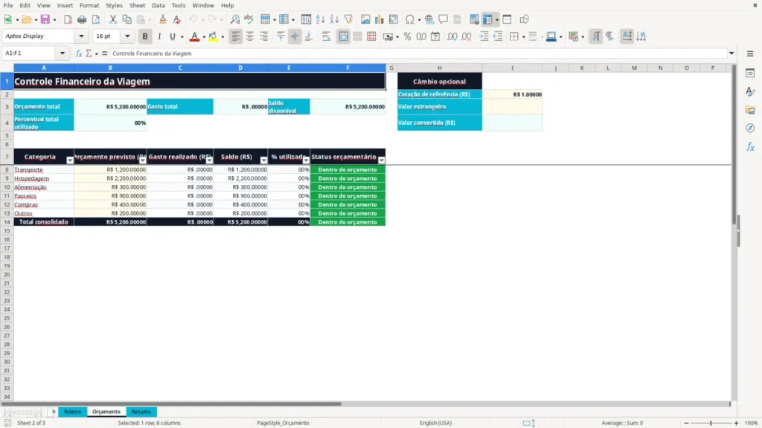Cut the selected cells
This screenshot has width=762, height=428.
[x=113, y=19]
